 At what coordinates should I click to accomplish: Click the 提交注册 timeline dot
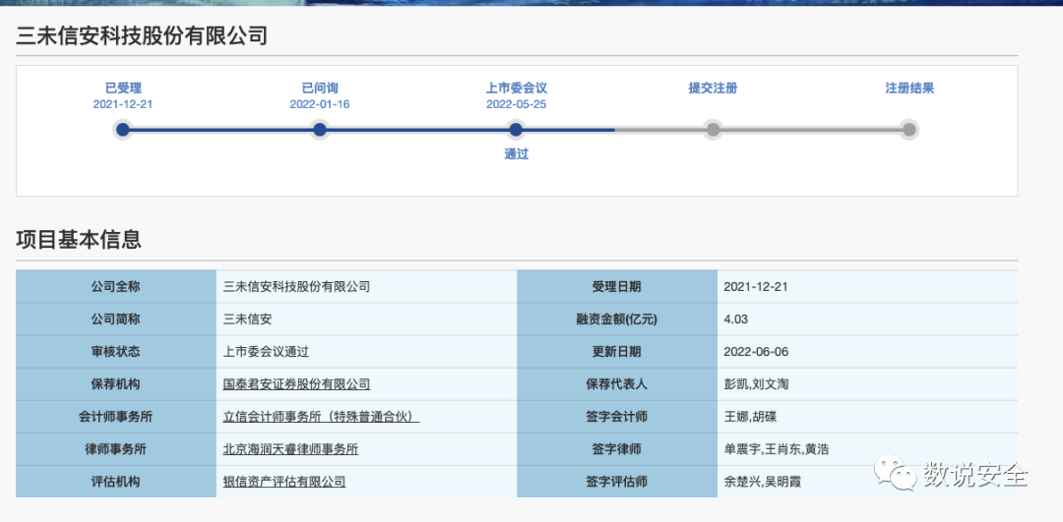pos(713,130)
